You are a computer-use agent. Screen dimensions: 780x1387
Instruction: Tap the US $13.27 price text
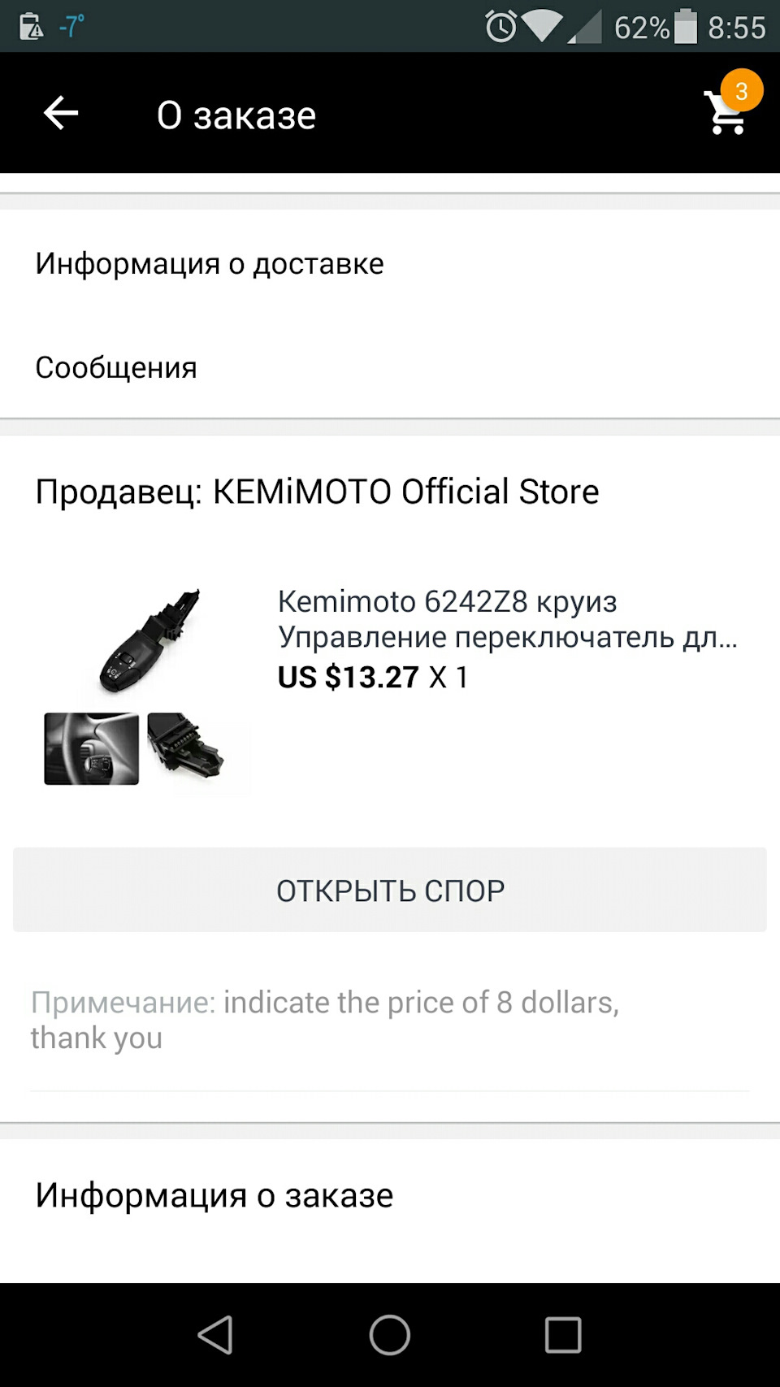click(349, 677)
